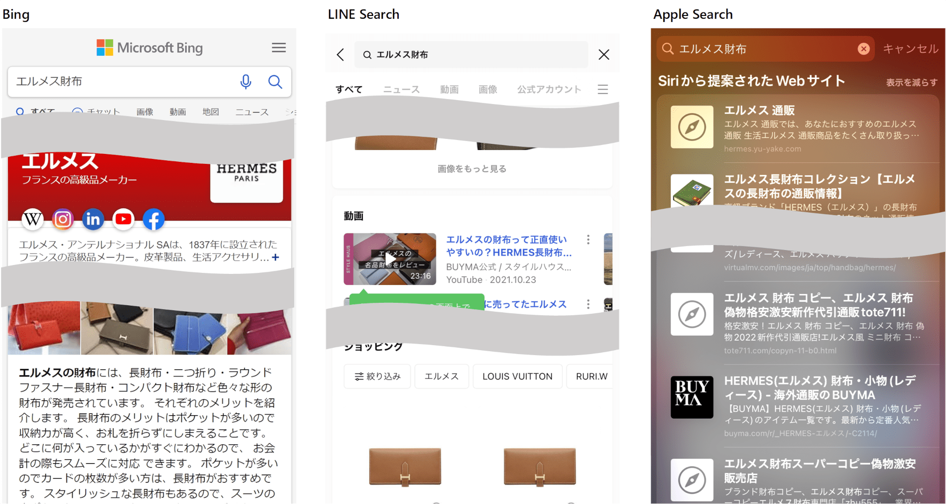Open options for the second LINE video result
The width and height of the screenshot is (946, 504).
click(x=588, y=304)
